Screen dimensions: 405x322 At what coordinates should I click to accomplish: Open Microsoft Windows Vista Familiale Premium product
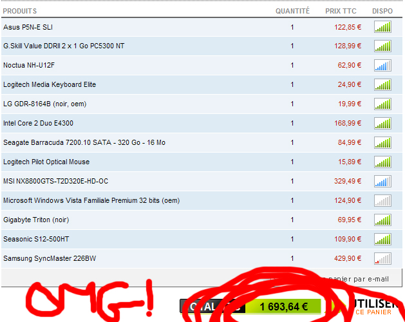click(x=91, y=200)
